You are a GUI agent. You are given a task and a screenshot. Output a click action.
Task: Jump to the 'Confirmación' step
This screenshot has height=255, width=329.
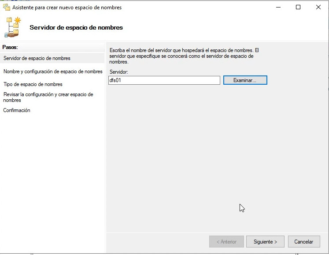point(17,110)
